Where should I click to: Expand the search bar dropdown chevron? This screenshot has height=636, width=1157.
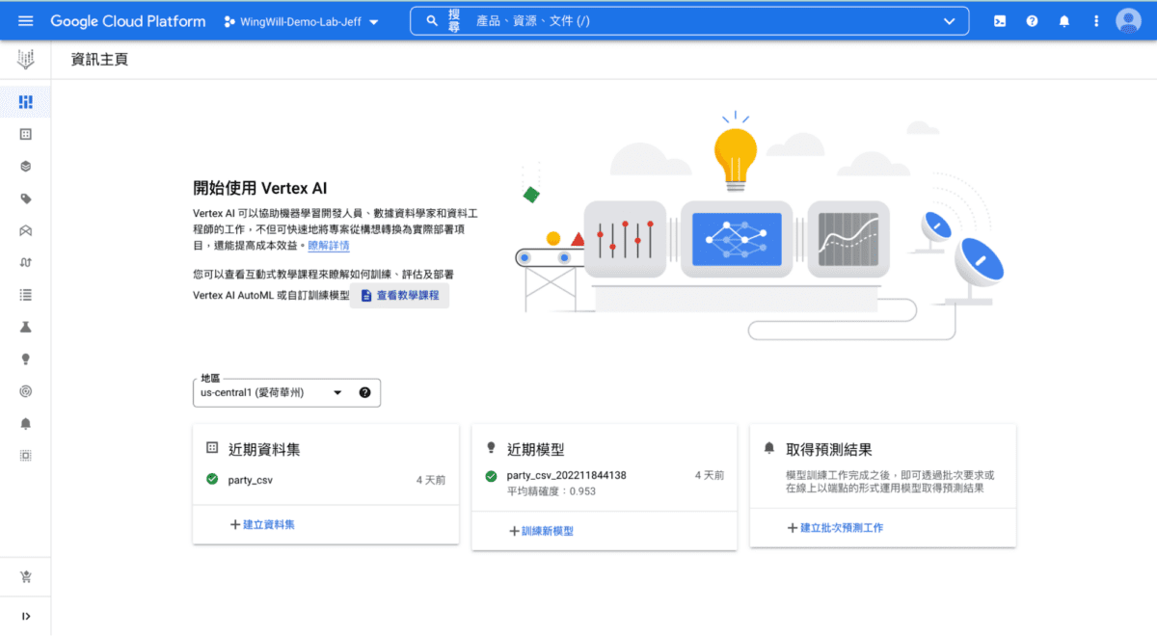click(950, 21)
